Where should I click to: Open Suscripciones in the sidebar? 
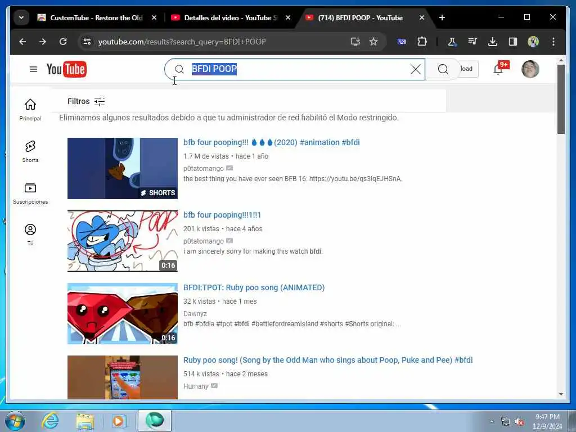30,193
